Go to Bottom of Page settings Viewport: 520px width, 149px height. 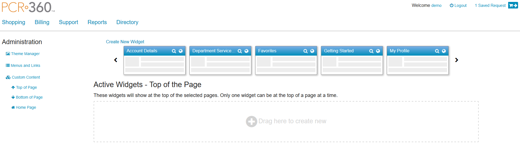tap(29, 98)
